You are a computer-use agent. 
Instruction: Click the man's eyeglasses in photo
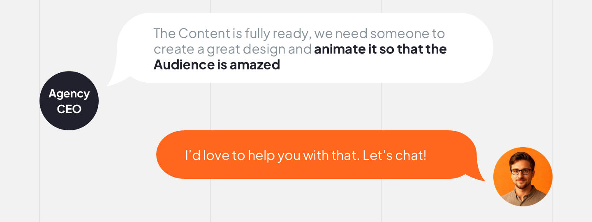click(521, 172)
